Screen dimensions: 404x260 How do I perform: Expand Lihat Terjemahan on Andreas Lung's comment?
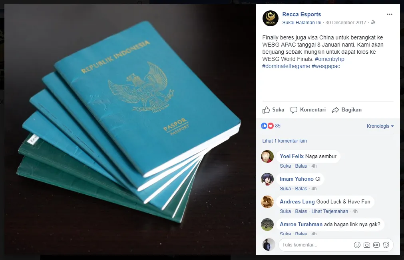pyautogui.click(x=330, y=211)
